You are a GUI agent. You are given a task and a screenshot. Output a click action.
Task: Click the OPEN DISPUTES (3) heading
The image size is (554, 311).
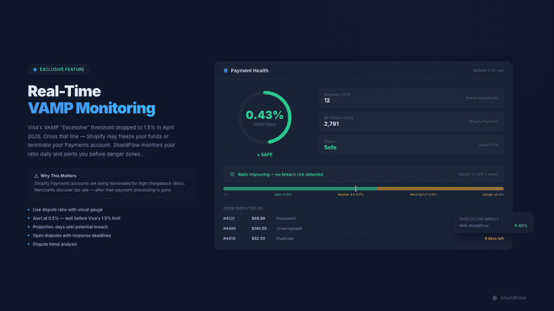[x=243, y=208]
